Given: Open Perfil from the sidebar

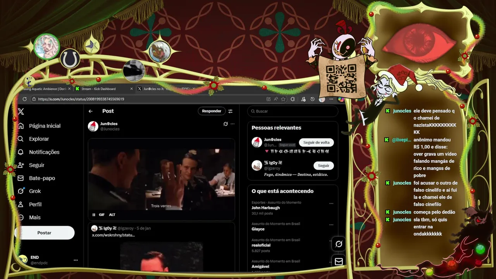Looking at the screenshot, I should (x=29, y=204).
